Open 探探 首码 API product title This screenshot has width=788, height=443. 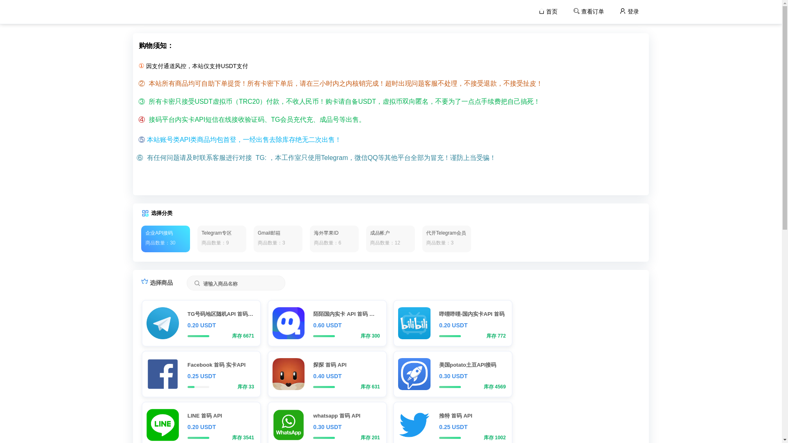pyautogui.click(x=330, y=365)
